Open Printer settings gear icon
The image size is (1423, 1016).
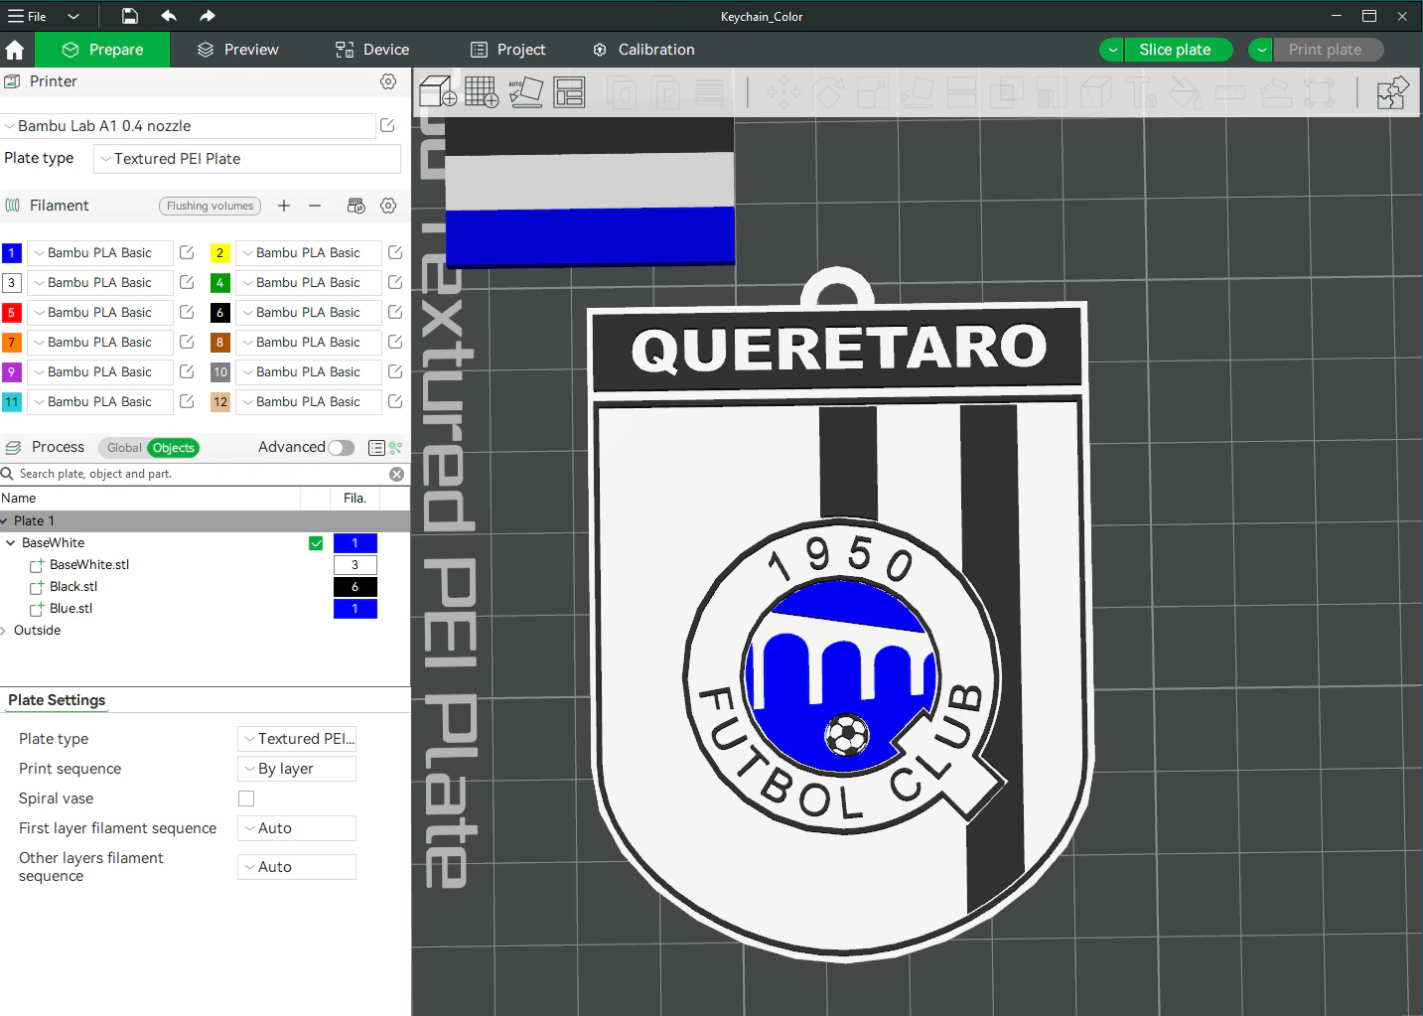(388, 81)
